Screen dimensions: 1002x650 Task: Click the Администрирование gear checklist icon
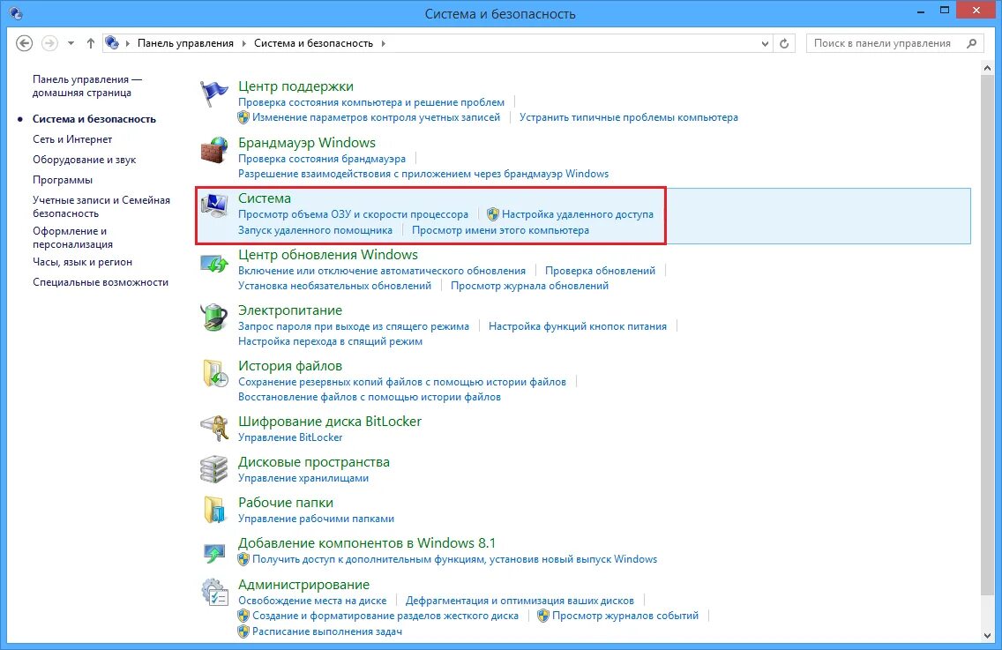[214, 592]
